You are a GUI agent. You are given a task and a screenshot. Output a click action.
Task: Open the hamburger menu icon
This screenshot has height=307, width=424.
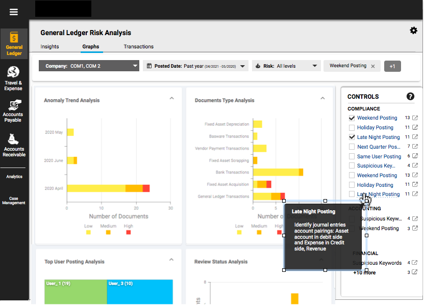[x=14, y=12]
